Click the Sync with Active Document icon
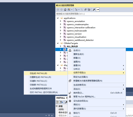Screen dimensions: 133x117 82,9
